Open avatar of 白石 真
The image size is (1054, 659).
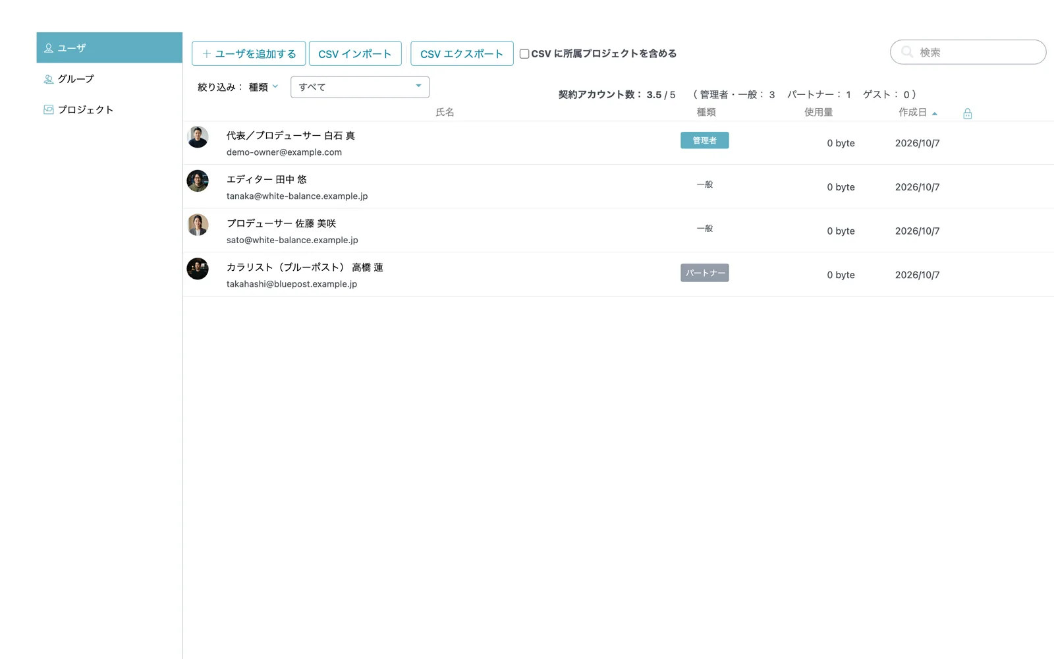[x=198, y=137]
